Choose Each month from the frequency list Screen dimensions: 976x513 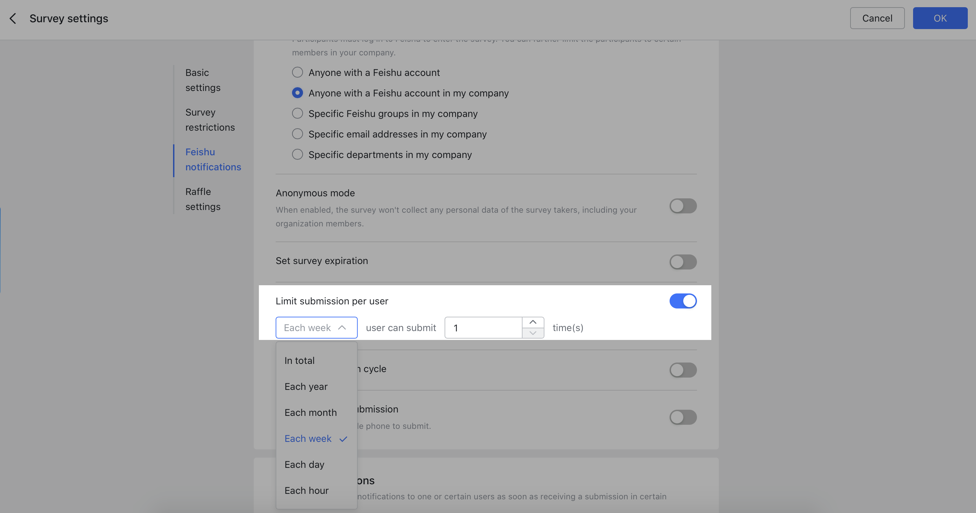tap(310, 412)
